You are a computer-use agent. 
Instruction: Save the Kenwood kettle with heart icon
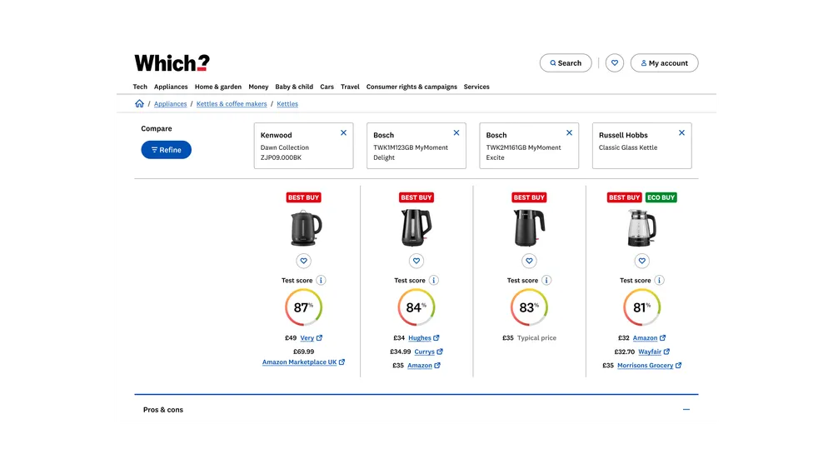tap(304, 261)
